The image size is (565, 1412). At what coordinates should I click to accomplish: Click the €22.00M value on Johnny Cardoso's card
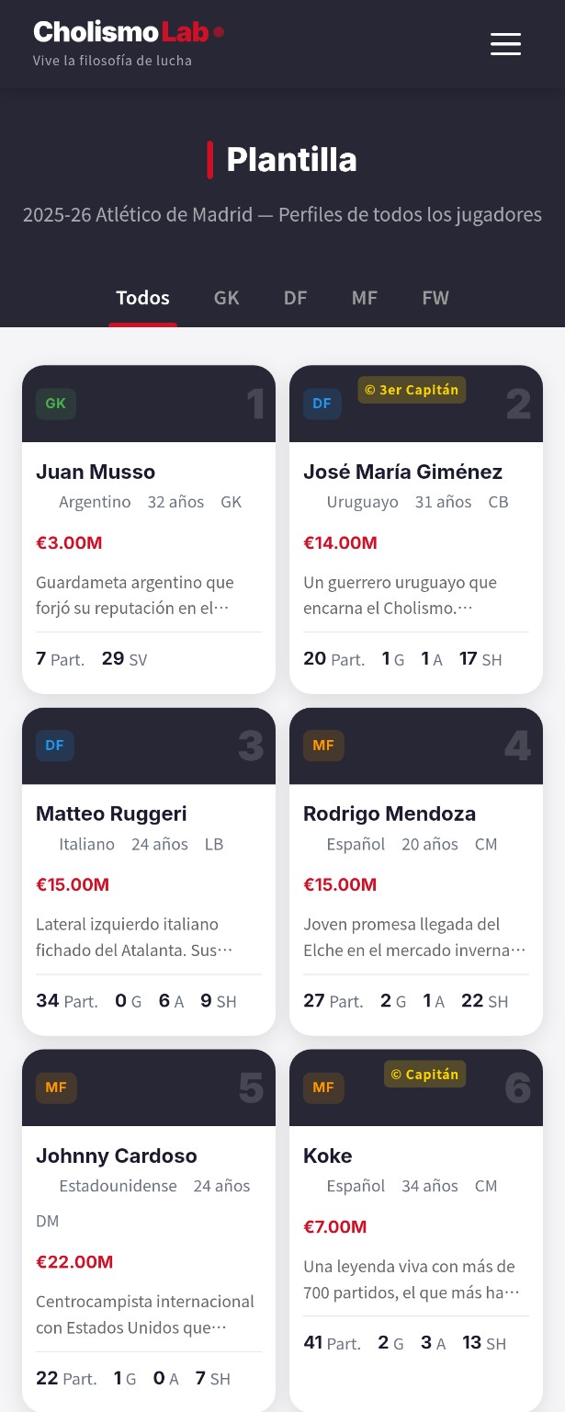click(x=74, y=1261)
